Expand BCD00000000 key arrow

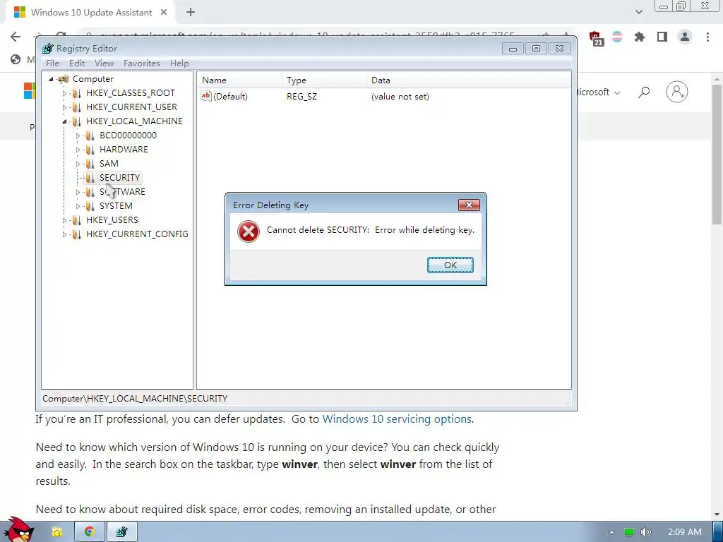pos(78,135)
